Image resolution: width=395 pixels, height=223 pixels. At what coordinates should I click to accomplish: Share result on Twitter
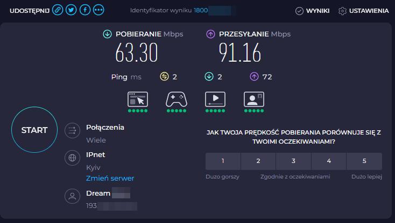click(x=71, y=10)
